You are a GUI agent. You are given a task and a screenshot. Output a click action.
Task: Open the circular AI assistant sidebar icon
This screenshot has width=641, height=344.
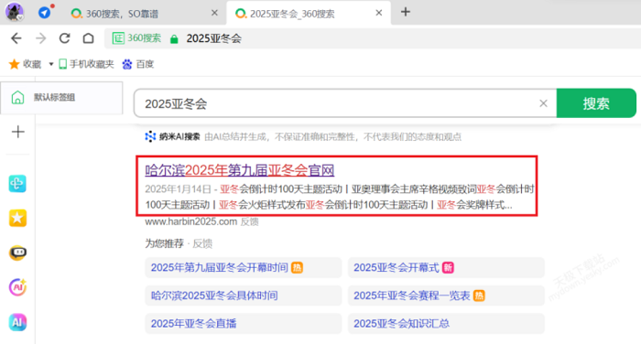coord(17,287)
